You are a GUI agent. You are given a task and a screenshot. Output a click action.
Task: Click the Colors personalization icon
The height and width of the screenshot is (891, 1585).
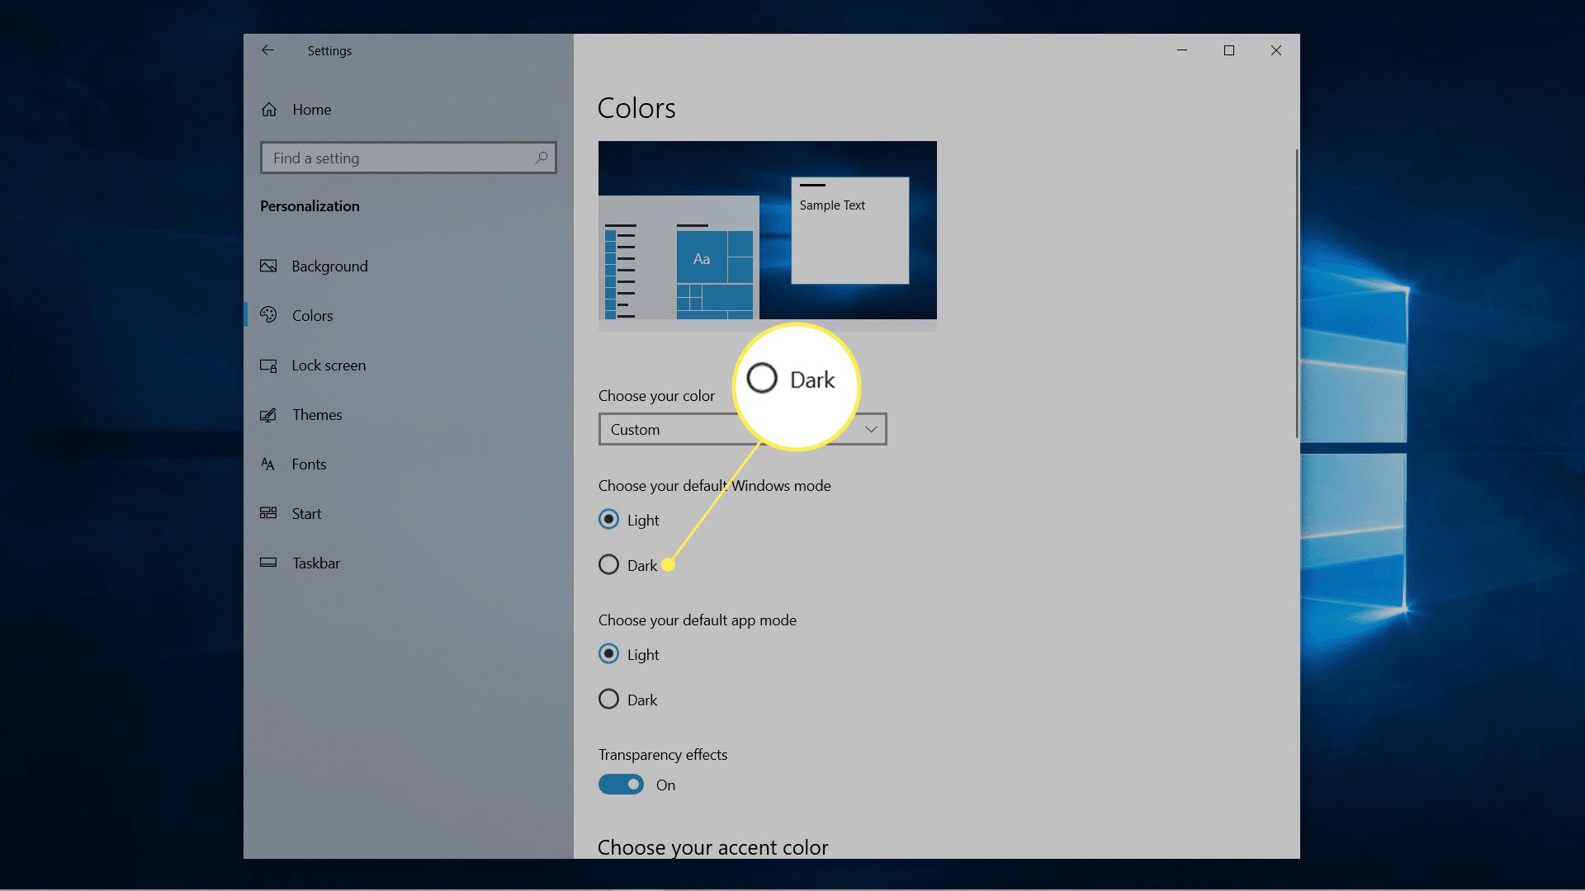click(269, 314)
